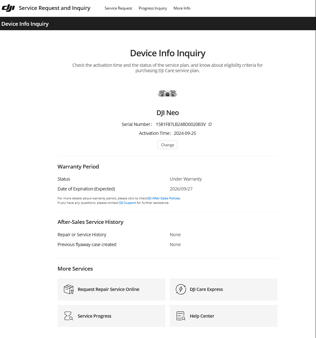
Task: Click the serial number 1581F87LB248D0020B3V
Action: (x=181, y=124)
